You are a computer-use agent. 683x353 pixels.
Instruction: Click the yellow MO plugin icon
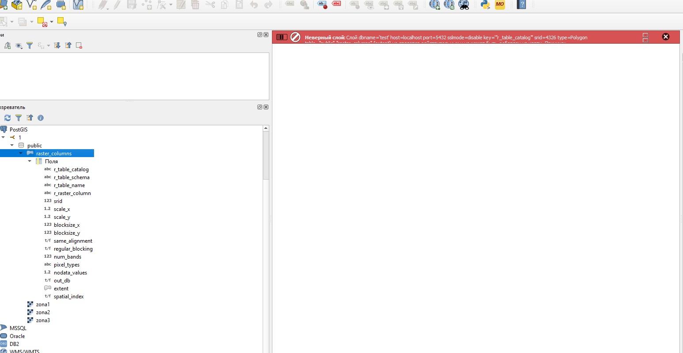point(500,4)
